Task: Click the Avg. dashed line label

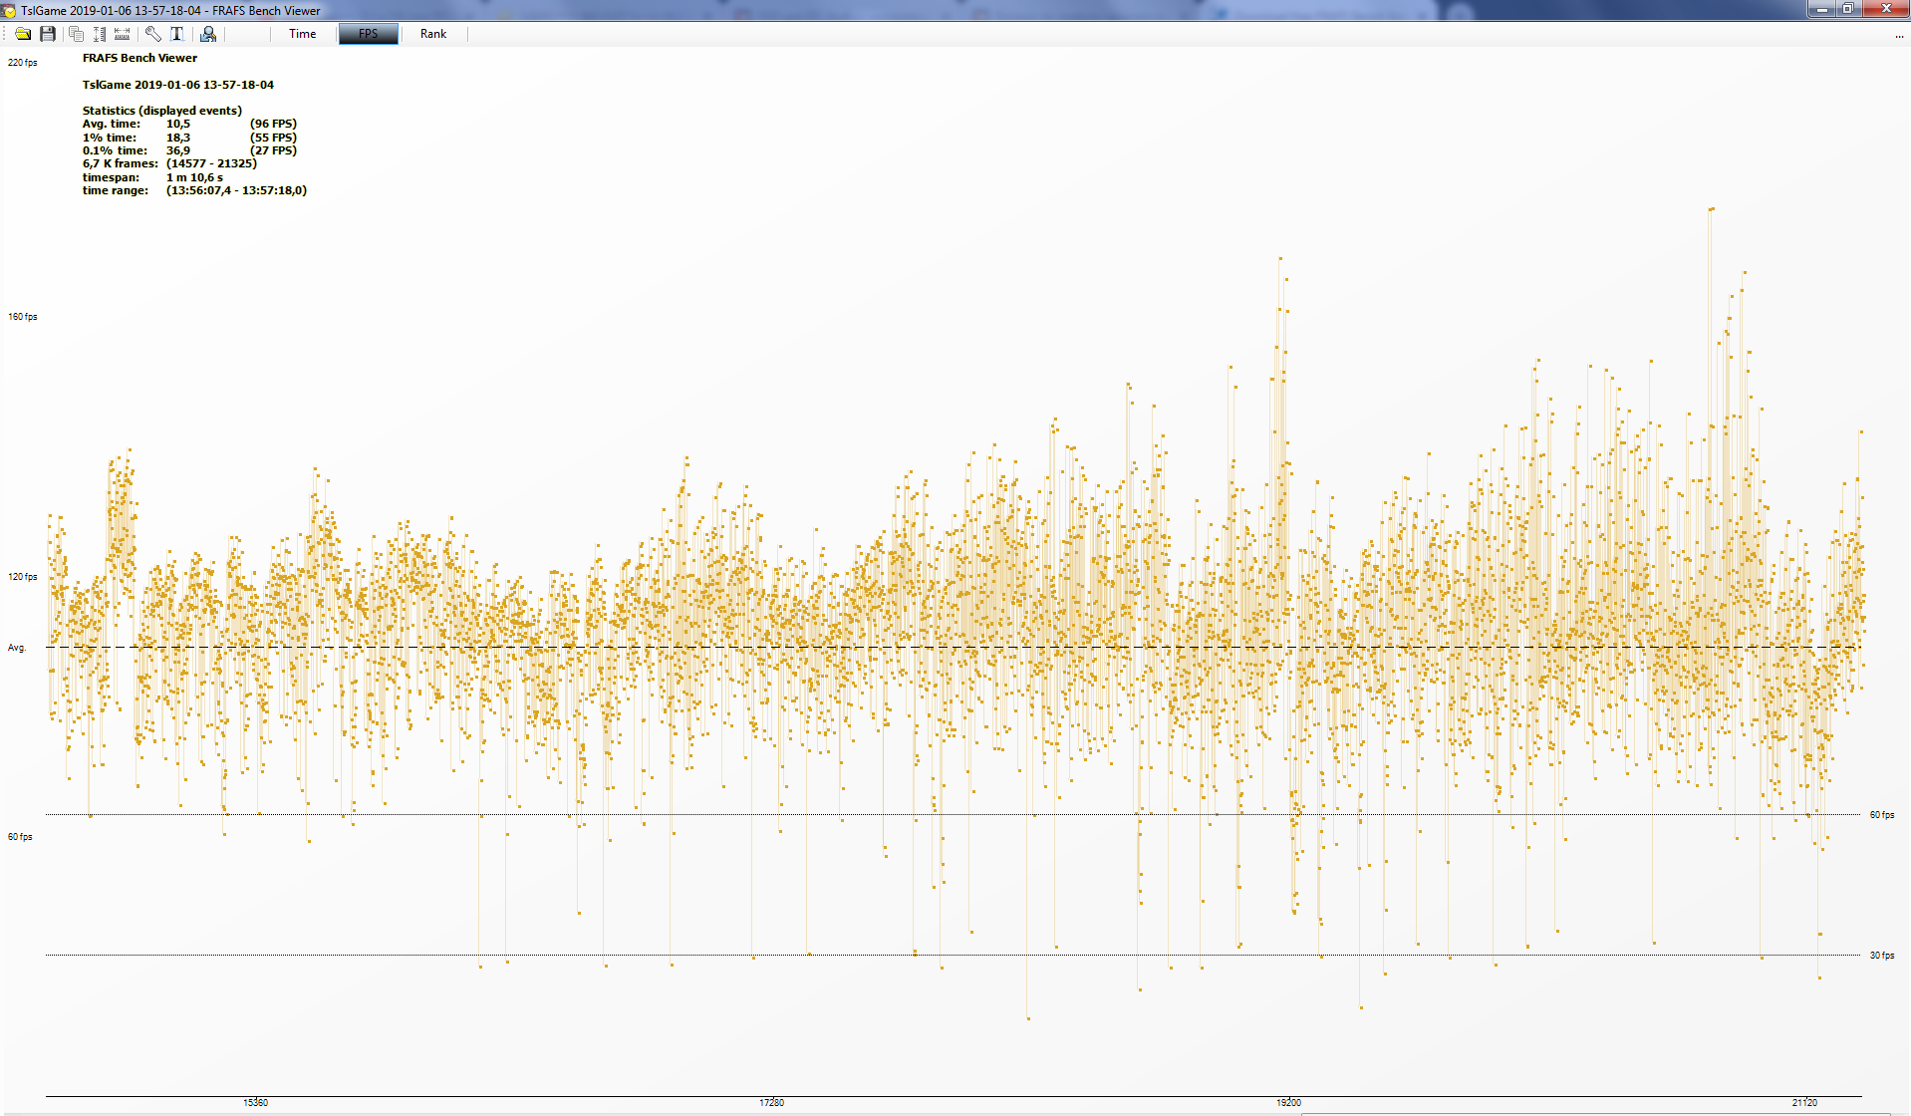Action: 17,648
